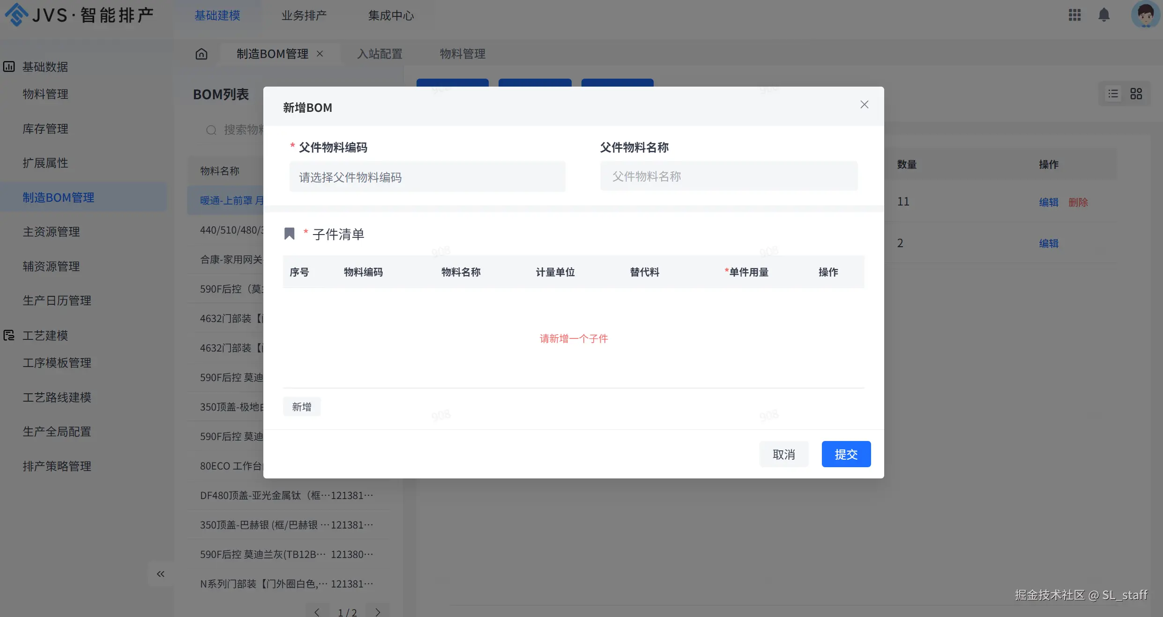Go to previous page of BOM list

click(317, 612)
